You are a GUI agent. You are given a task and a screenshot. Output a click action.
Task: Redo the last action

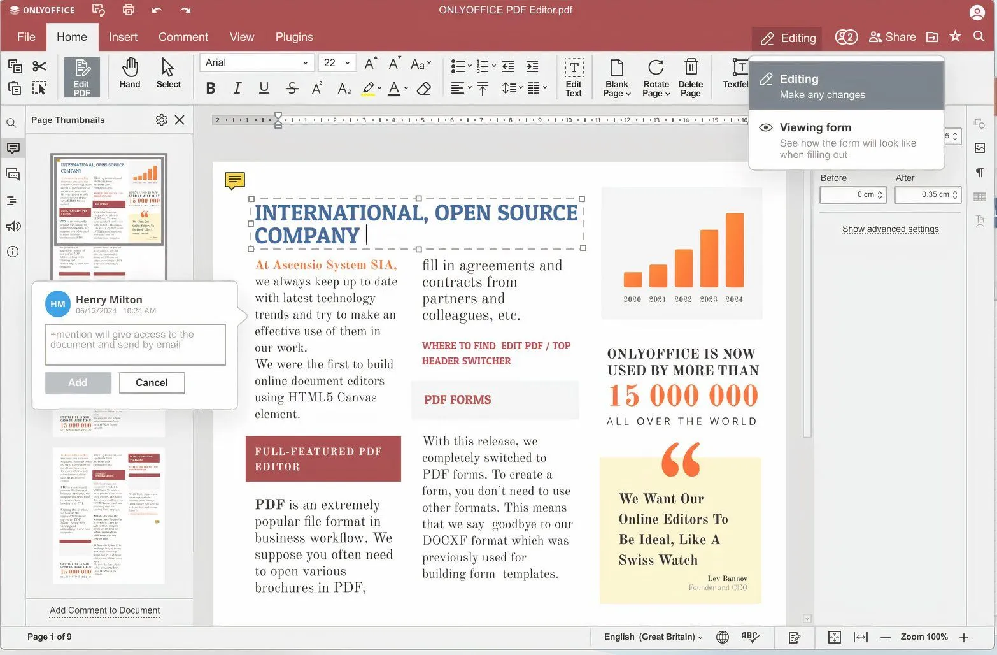tap(185, 10)
